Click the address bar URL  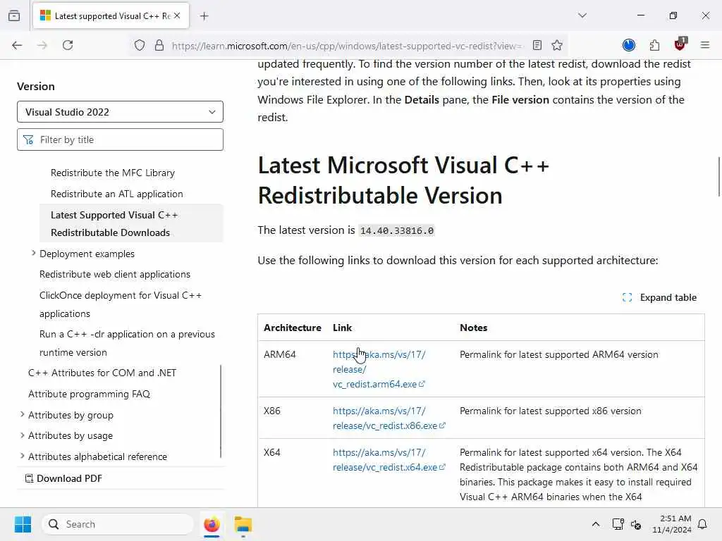346,46
